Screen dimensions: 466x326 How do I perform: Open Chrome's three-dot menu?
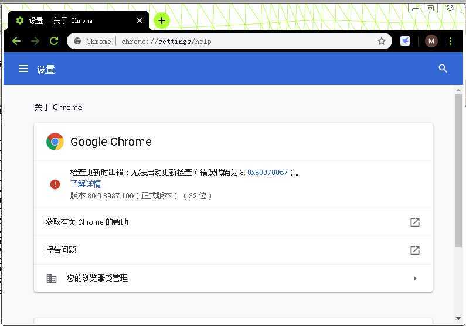(451, 41)
